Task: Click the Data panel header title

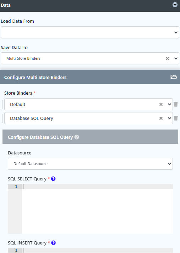Action: point(6,5)
